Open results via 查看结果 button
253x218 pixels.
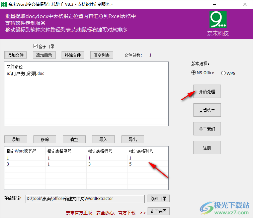click(x=207, y=110)
